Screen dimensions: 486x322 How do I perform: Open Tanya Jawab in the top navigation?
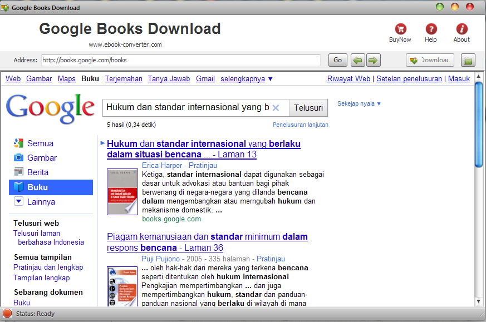pos(169,78)
